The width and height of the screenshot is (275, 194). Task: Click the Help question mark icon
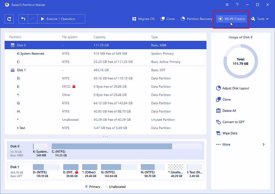click(x=237, y=5)
